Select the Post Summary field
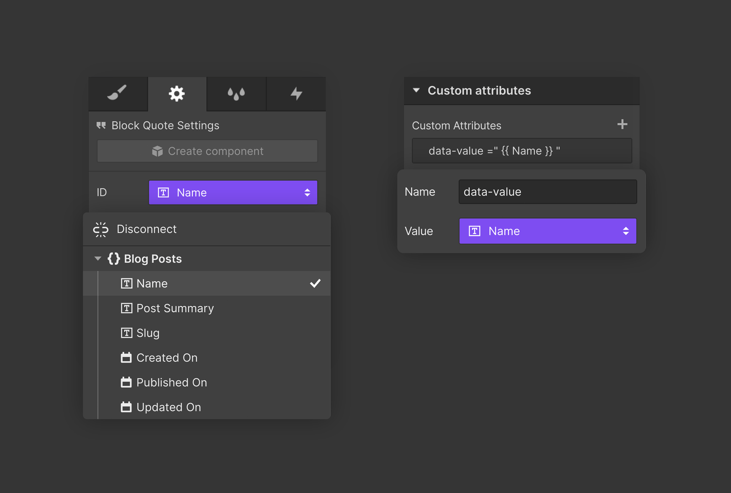This screenshot has width=731, height=493. 175,308
